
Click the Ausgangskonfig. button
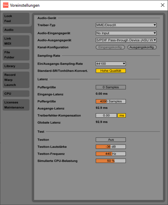click(142, 47)
